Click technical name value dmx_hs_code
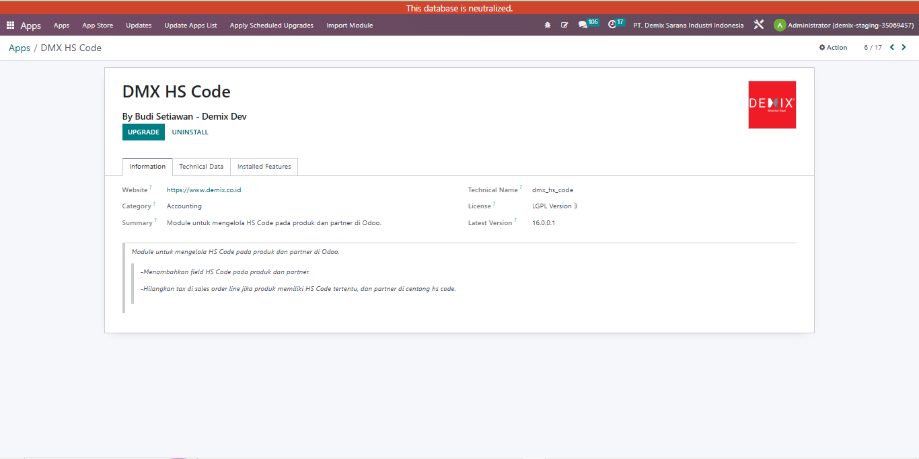 552,190
